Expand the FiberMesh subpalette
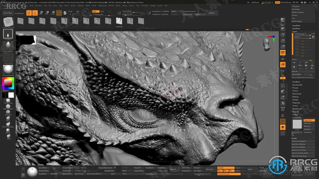Image resolution: width=319 pixels, height=179 pixels. [x=296, y=82]
